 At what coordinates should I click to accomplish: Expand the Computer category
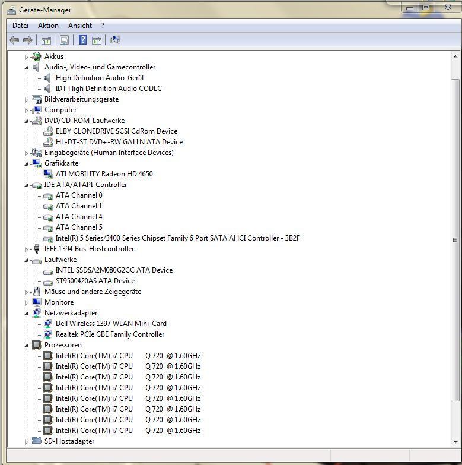click(x=26, y=110)
